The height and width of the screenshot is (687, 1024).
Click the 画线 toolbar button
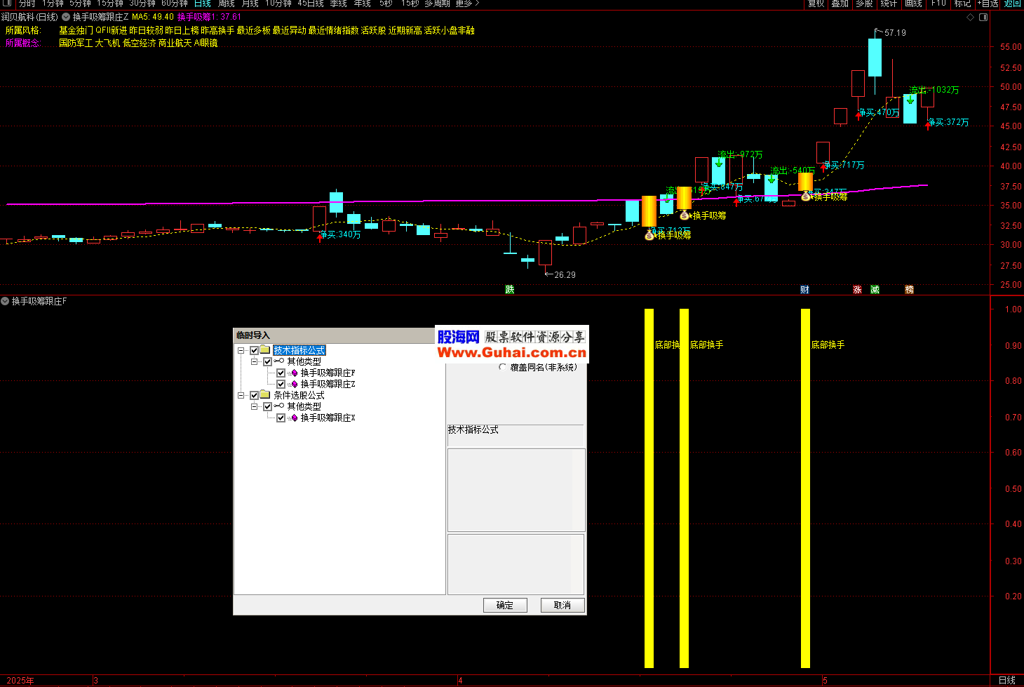coord(913,4)
